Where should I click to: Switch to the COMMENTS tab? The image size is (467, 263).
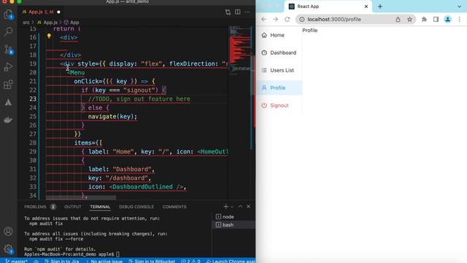174,207
